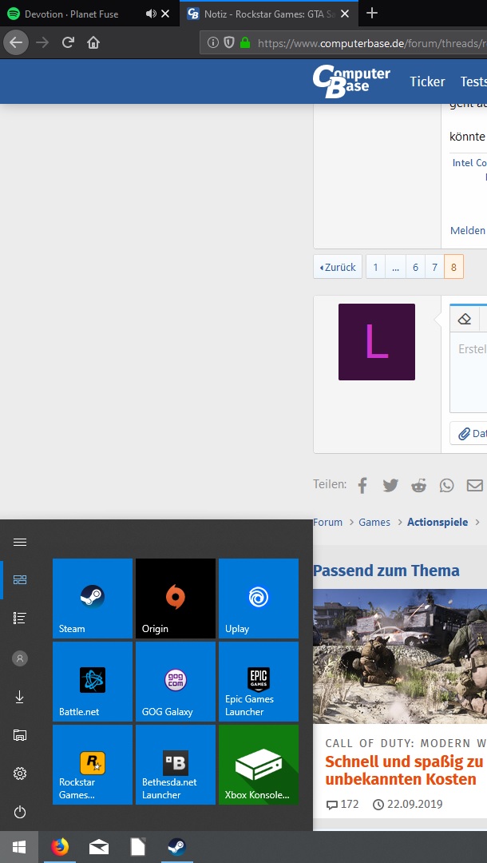Click the ComputerBase logo
The height and width of the screenshot is (863, 487).
(351, 82)
